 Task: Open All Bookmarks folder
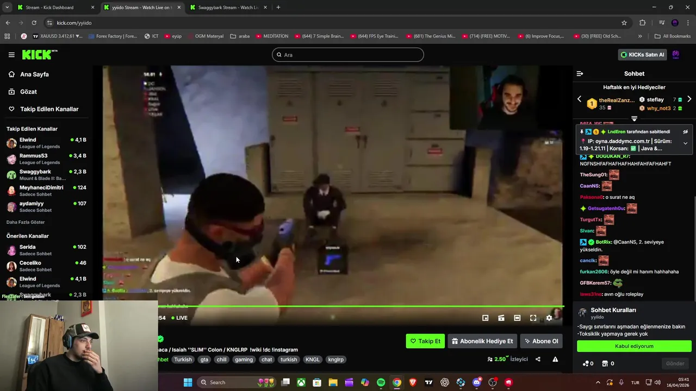click(673, 36)
